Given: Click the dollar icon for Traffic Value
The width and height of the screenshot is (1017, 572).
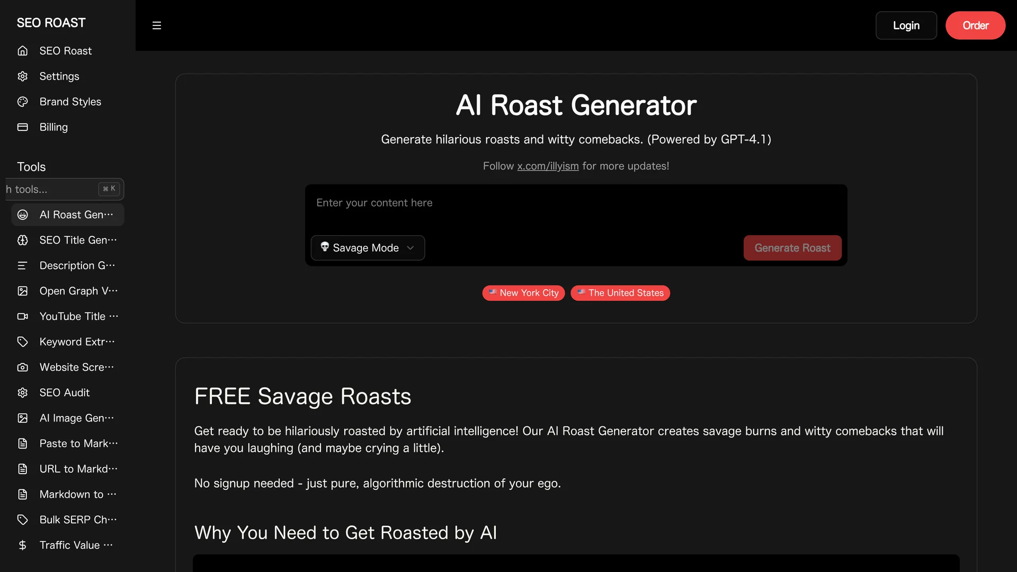Looking at the screenshot, I should (22, 545).
